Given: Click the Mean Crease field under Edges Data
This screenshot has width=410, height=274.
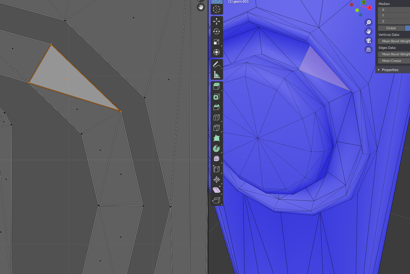Looking at the screenshot, I should 392,61.
